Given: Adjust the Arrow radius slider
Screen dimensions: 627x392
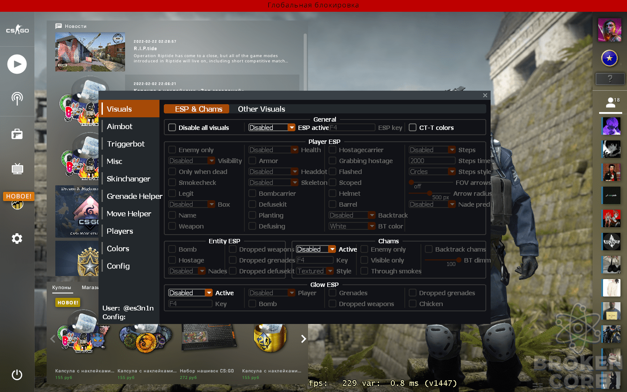Looking at the screenshot, I should 429,193.
